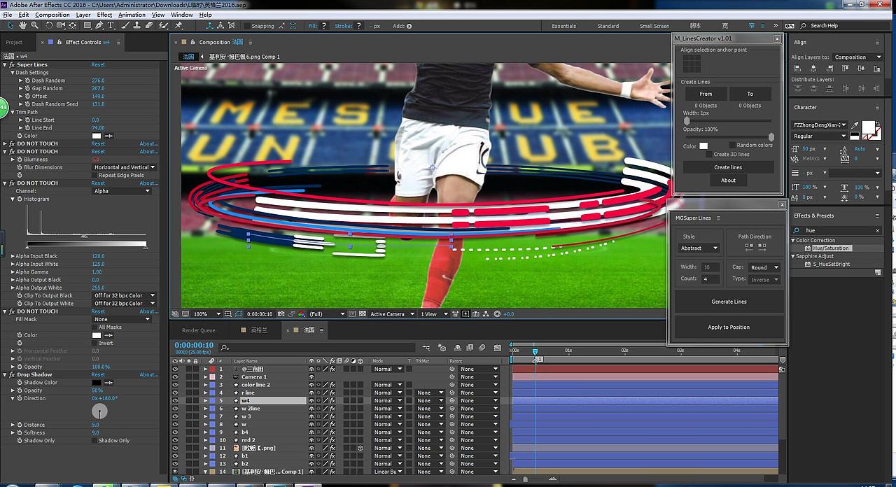Click the eyedropper in Character panel
This screenshot has height=487, width=896.
[855, 125]
